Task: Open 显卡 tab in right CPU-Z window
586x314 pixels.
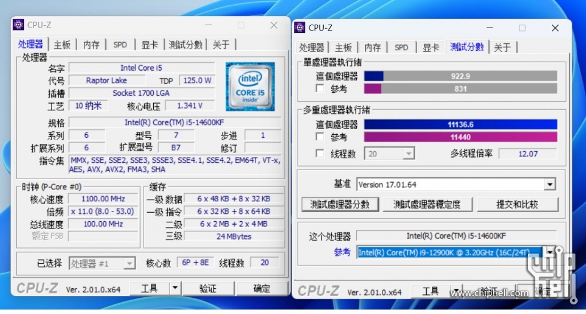Action: point(431,47)
